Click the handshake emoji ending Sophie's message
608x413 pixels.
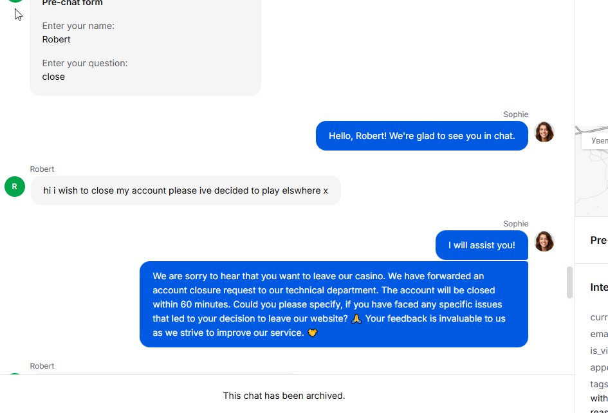click(x=313, y=333)
